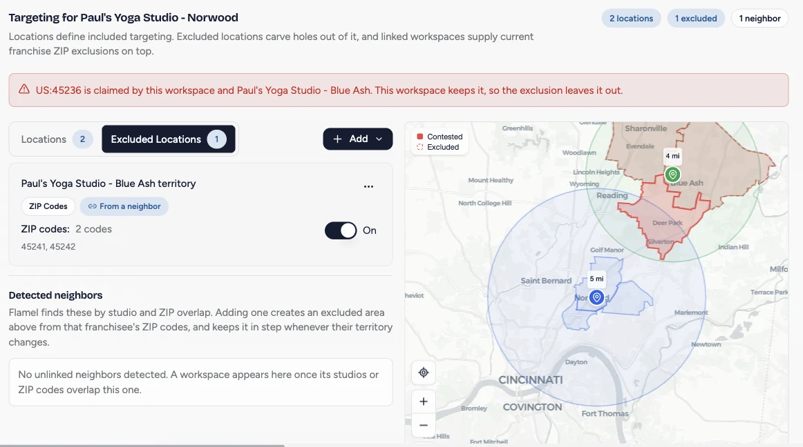Click the blue Norwood studio map pin
Image resolution: width=803 pixels, height=447 pixels.
pos(596,297)
